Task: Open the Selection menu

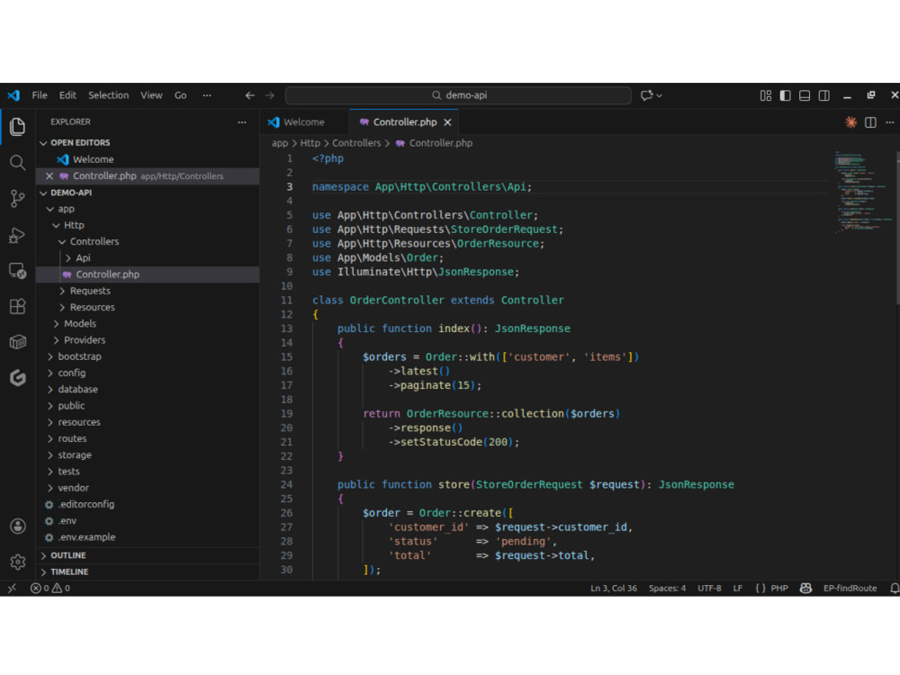Action: (109, 95)
